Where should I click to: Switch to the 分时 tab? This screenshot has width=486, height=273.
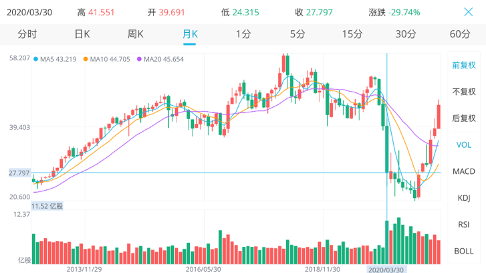(27, 34)
